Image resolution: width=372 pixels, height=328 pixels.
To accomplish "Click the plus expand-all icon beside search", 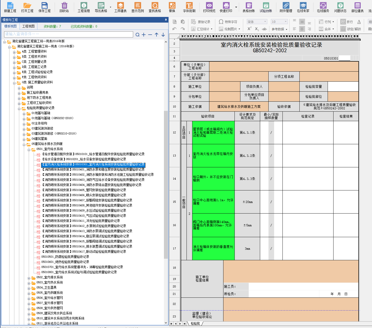I will click(144, 35).
